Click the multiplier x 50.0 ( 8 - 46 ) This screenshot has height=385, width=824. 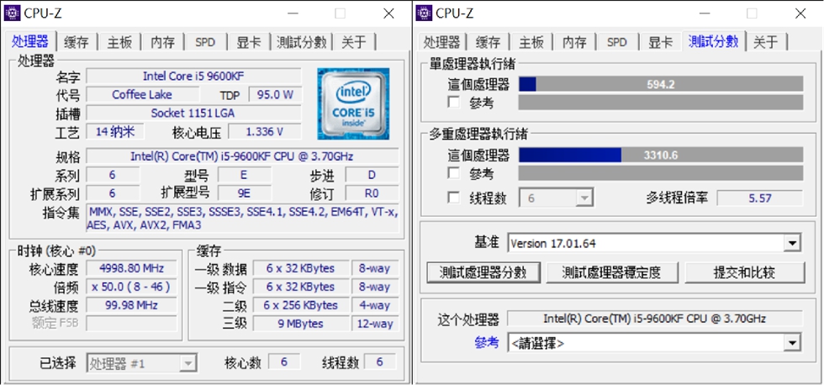(131, 287)
